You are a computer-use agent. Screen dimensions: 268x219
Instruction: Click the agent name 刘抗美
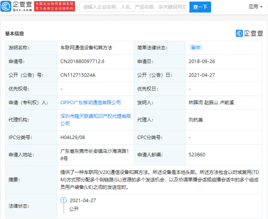click(196, 120)
